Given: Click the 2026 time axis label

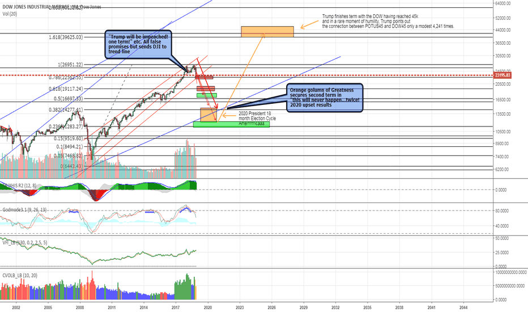Looking at the screenshot, I should click(272, 307).
